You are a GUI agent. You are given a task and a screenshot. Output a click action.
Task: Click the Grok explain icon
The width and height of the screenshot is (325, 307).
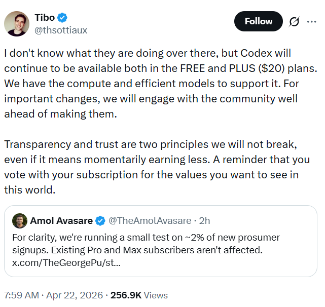click(x=294, y=22)
